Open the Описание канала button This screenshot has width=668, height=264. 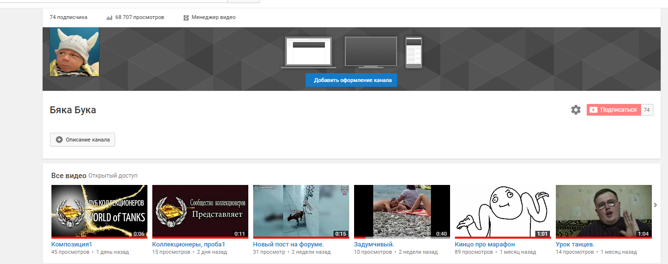pos(82,140)
